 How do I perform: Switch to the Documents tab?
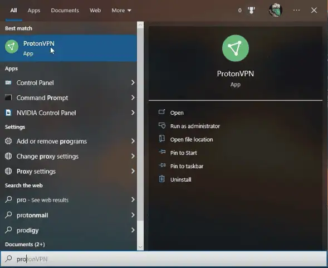click(x=65, y=11)
